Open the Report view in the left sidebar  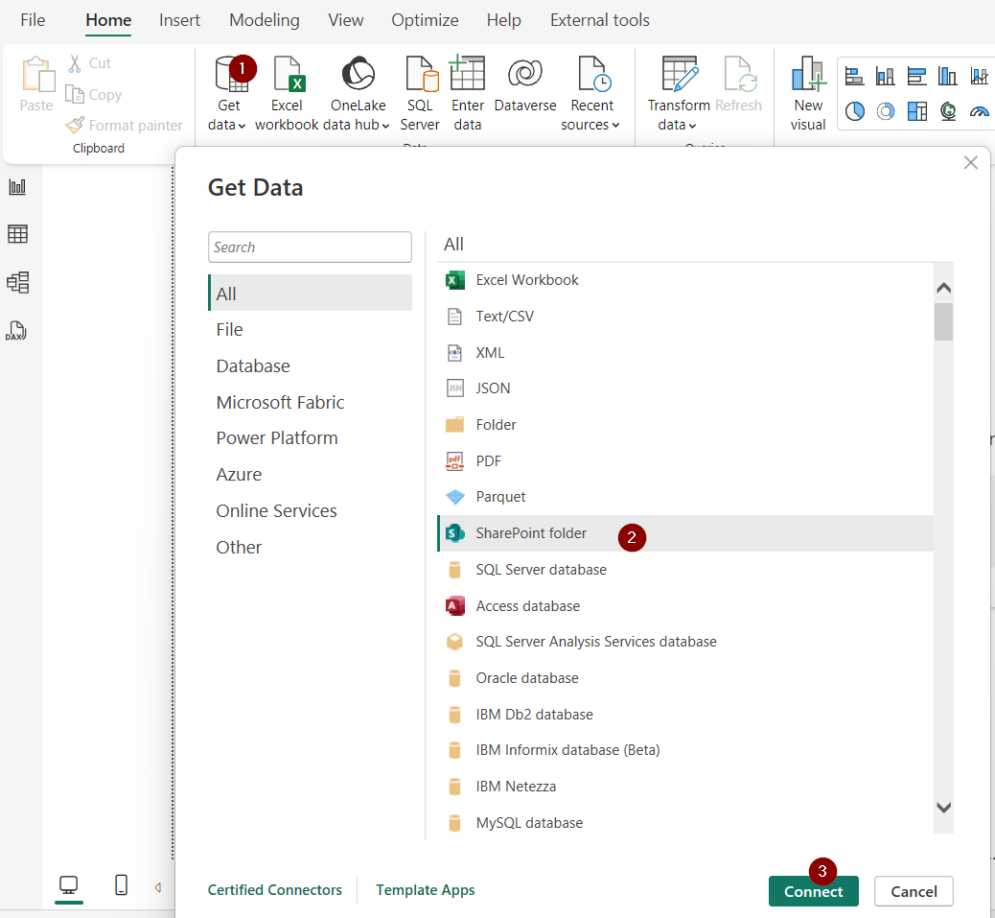point(17,186)
